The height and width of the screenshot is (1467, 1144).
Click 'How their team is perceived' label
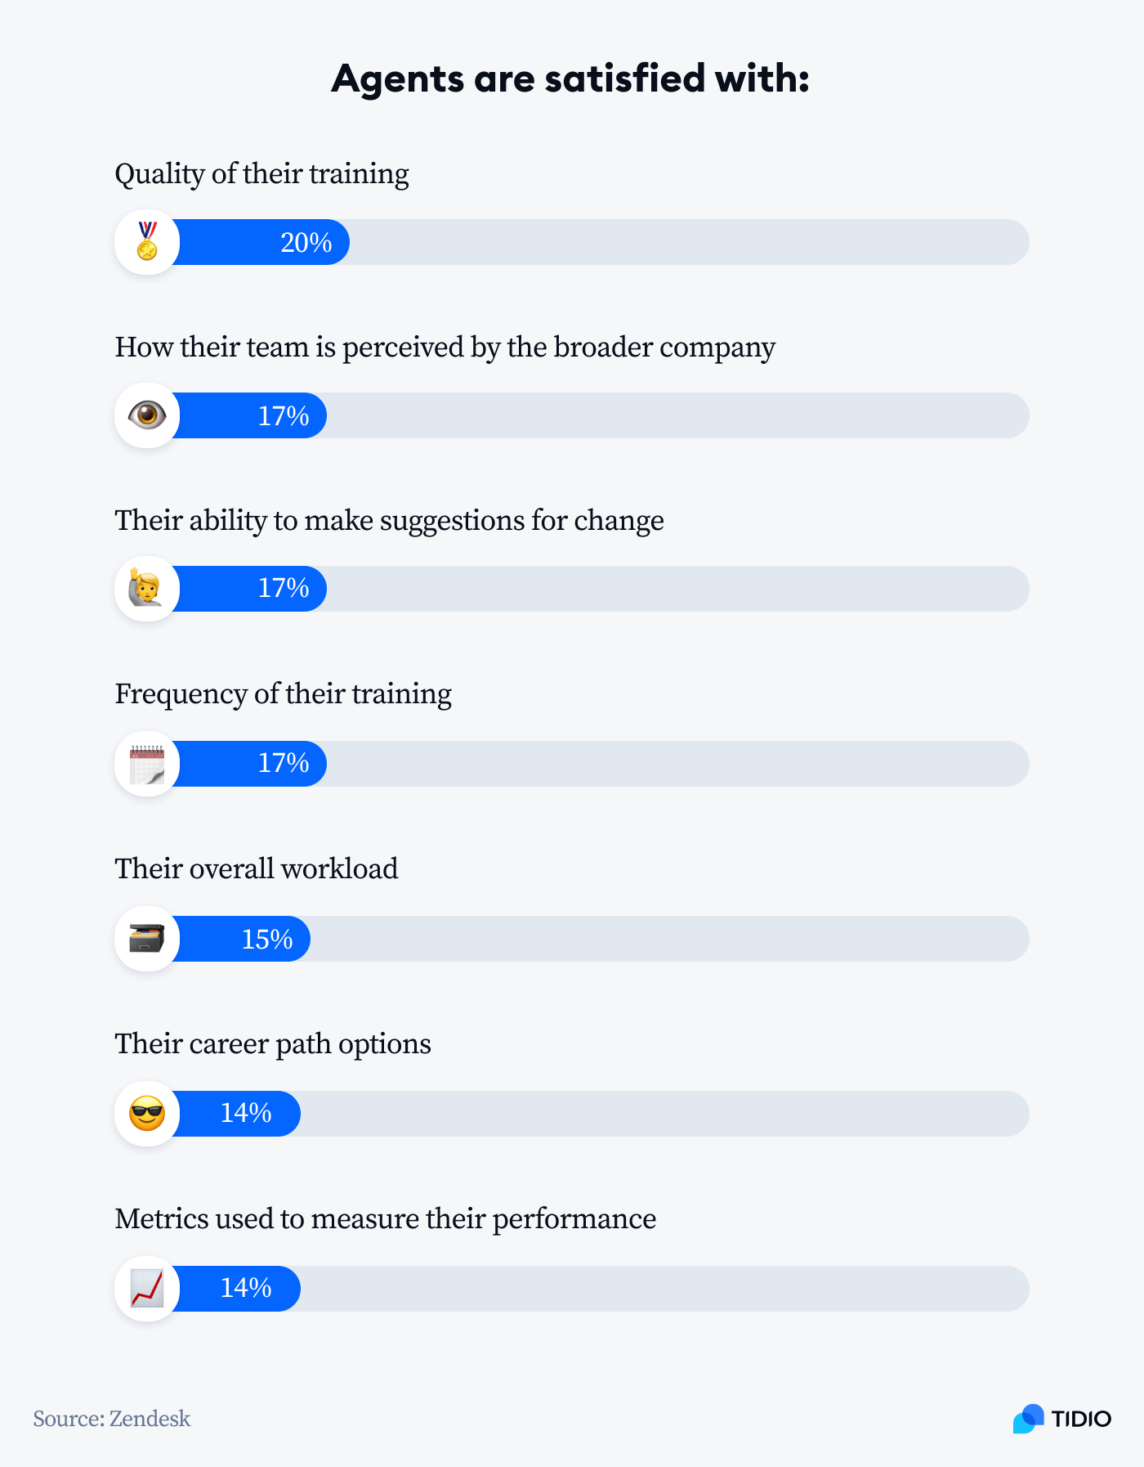pos(445,348)
